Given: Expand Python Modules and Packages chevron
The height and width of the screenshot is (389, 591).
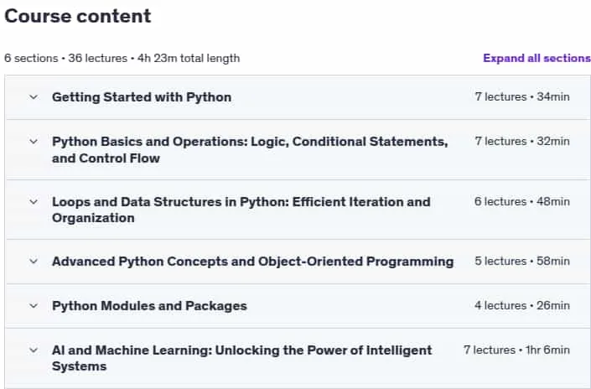Looking at the screenshot, I should click(x=34, y=306).
